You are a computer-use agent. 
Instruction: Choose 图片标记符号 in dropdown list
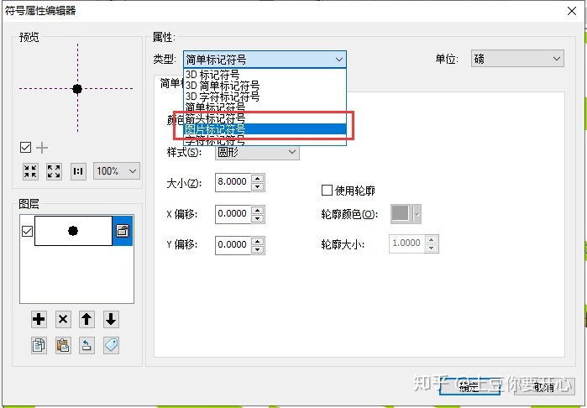tap(265, 129)
